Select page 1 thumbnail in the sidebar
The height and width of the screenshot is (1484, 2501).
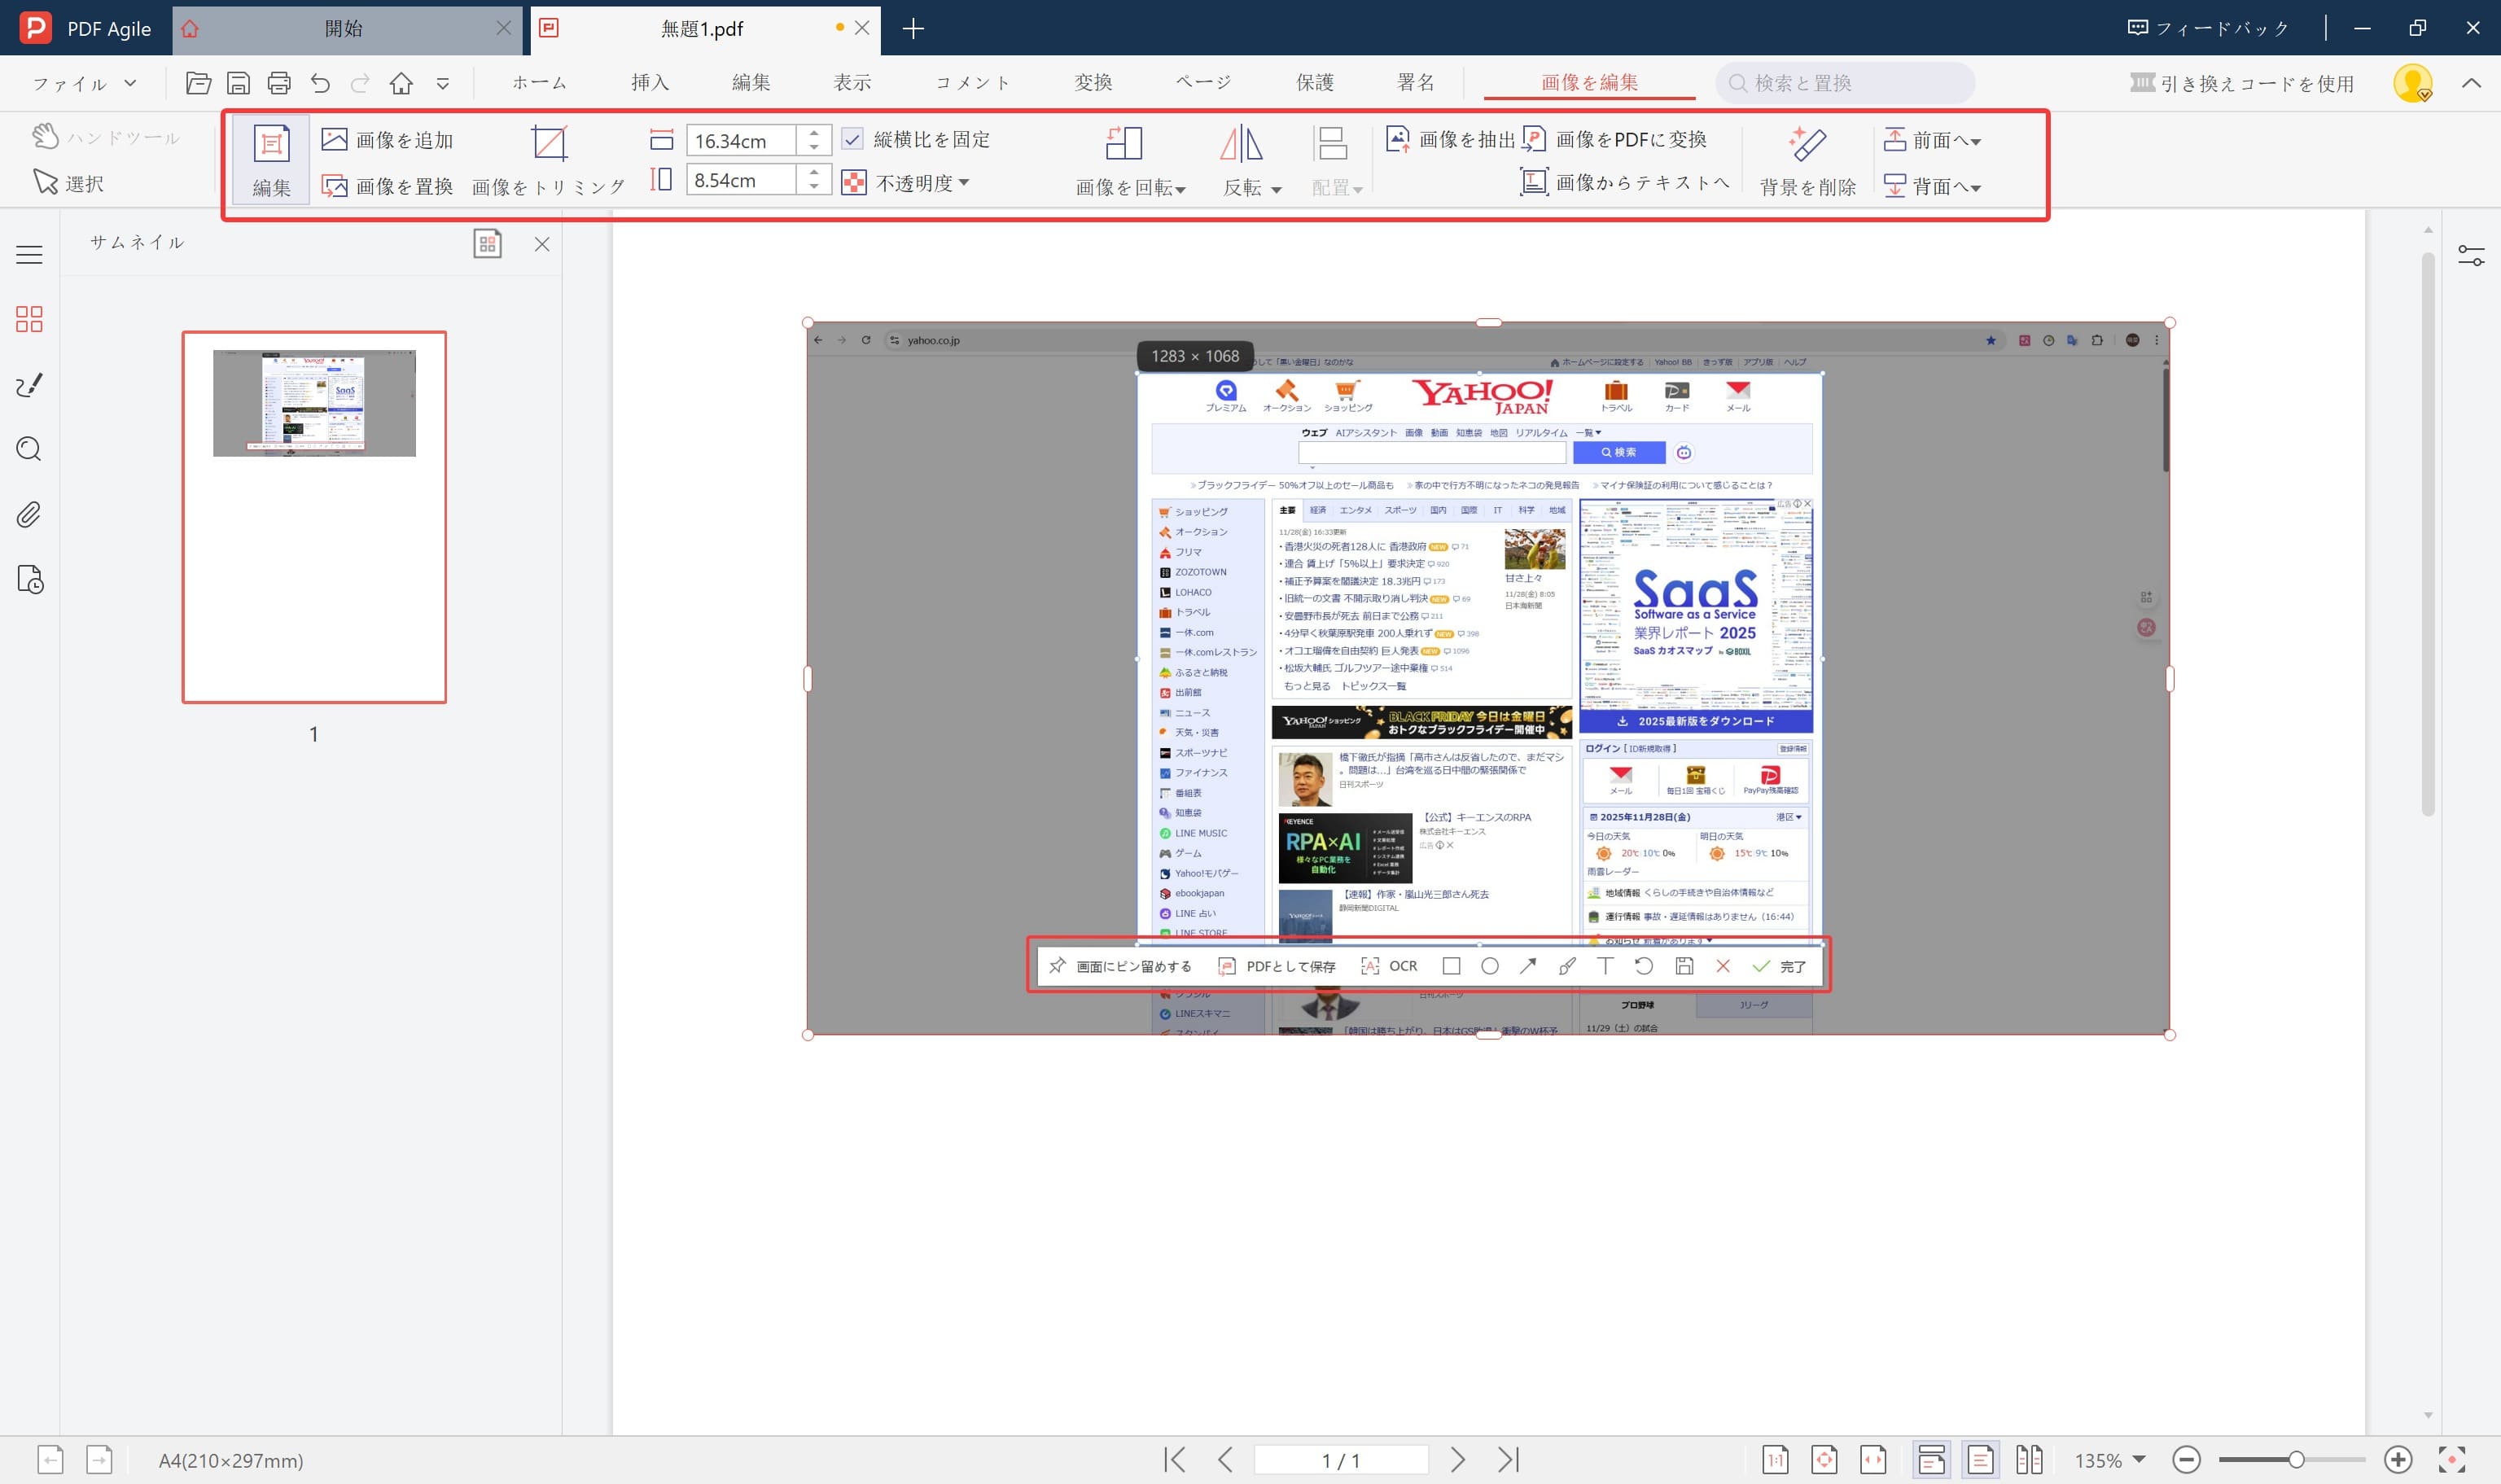pos(314,516)
